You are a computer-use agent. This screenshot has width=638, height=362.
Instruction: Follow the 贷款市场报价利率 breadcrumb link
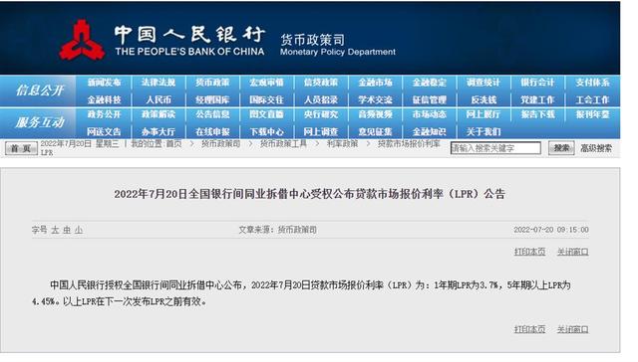(409, 144)
